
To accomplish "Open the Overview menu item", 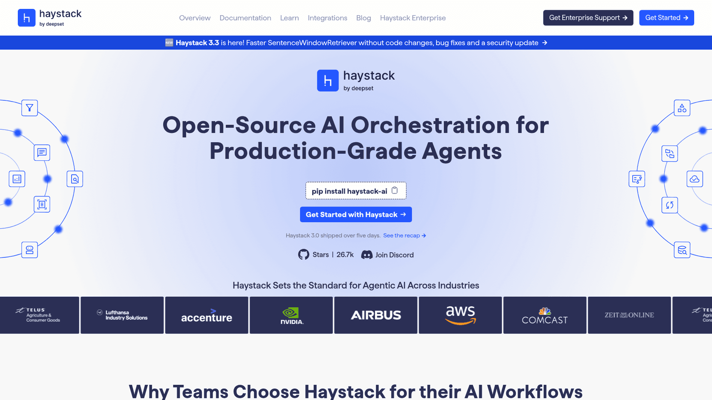I will [195, 18].
